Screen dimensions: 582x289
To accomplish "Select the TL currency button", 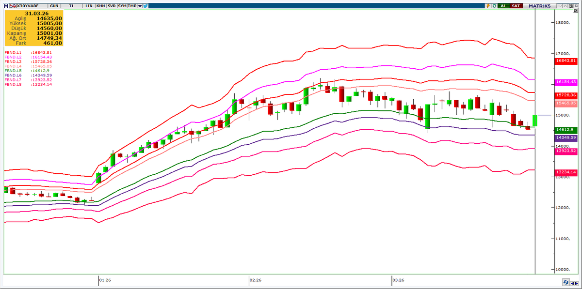I will [x=71, y=6].
